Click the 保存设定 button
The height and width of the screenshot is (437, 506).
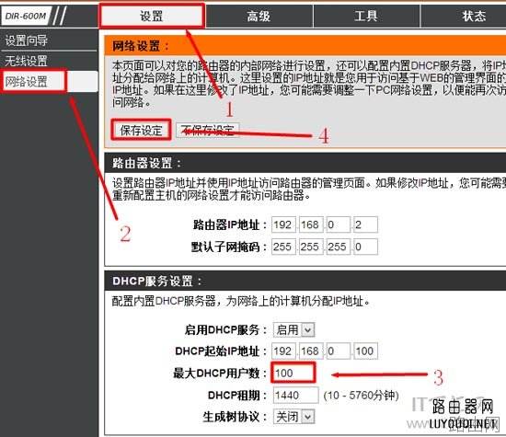click(141, 130)
